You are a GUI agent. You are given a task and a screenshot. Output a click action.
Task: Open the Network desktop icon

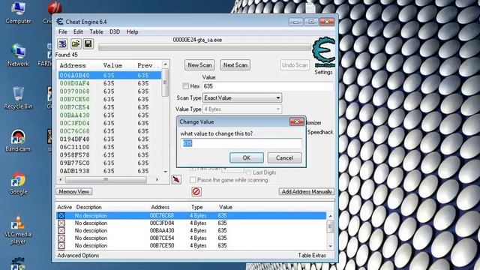pos(18,55)
